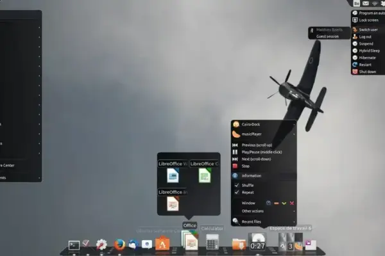
Task: Expand the Other actions submenu
Action: click(x=264, y=211)
